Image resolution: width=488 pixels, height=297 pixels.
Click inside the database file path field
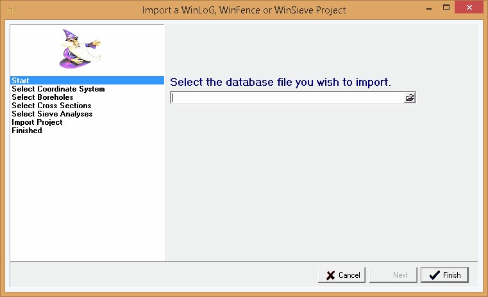pos(287,98)
